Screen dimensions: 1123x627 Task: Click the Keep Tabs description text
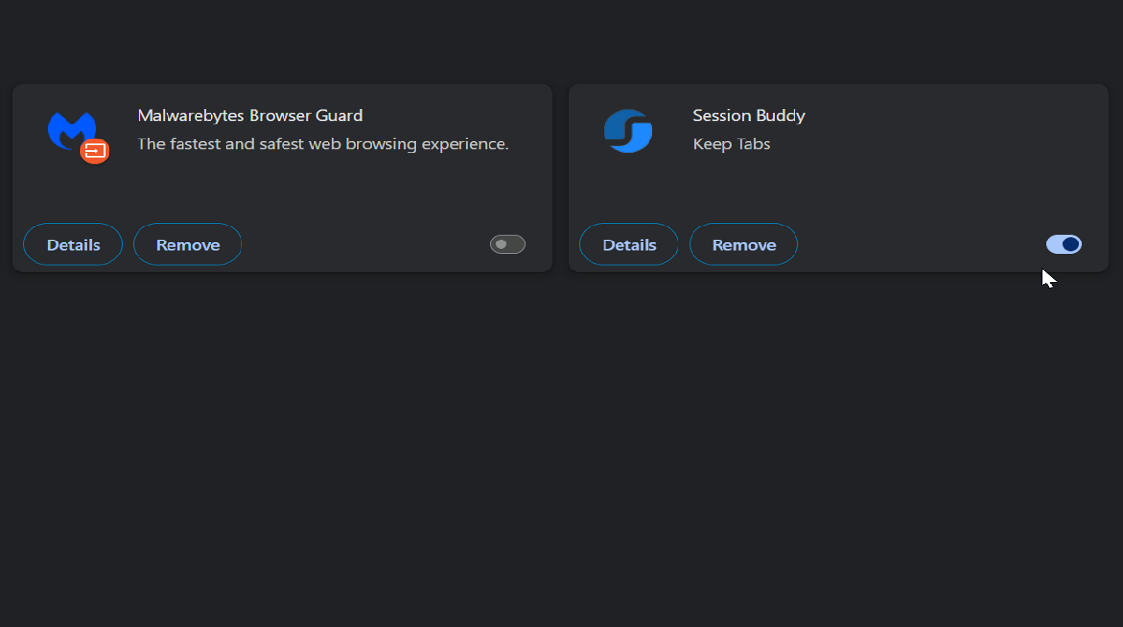click(x=732, y=143)
